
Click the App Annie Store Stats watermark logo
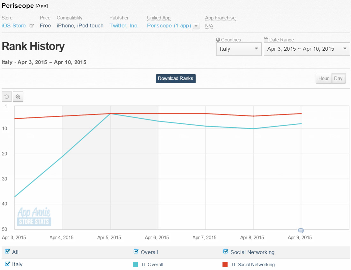34,217
